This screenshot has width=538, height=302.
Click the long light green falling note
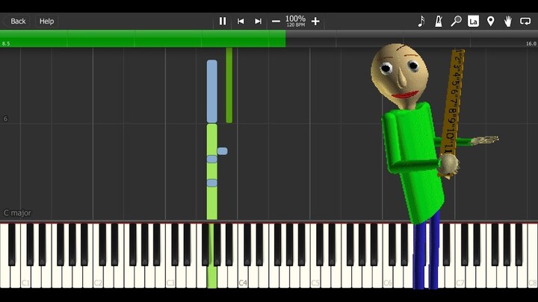coord(211,172)
